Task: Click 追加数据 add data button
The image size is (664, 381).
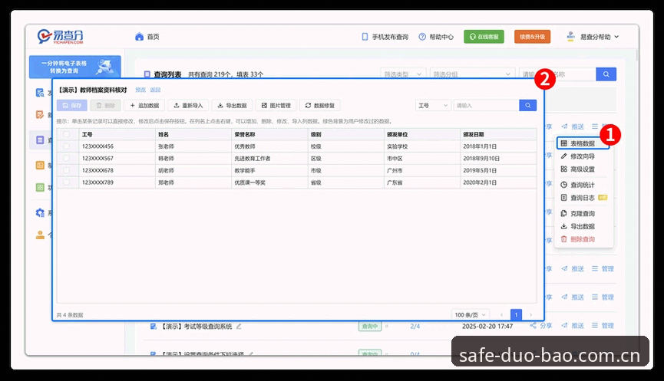Action: 144,105
